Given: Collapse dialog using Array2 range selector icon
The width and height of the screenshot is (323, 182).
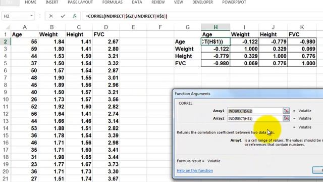Looking at the screenshot, I should pos(286,118).
